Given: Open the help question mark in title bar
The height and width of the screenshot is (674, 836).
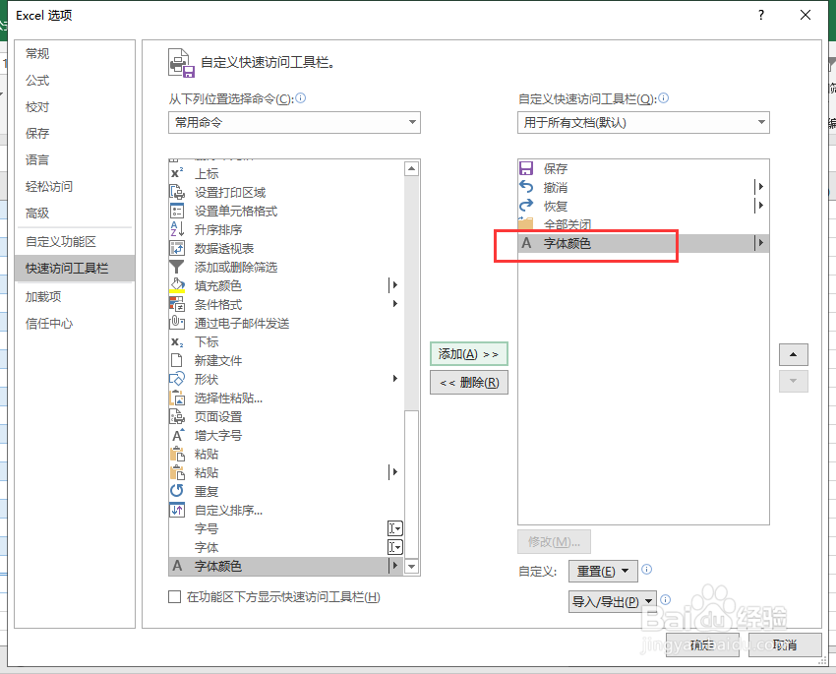Looking at the screenshot, I should click(x=761, y=15).
